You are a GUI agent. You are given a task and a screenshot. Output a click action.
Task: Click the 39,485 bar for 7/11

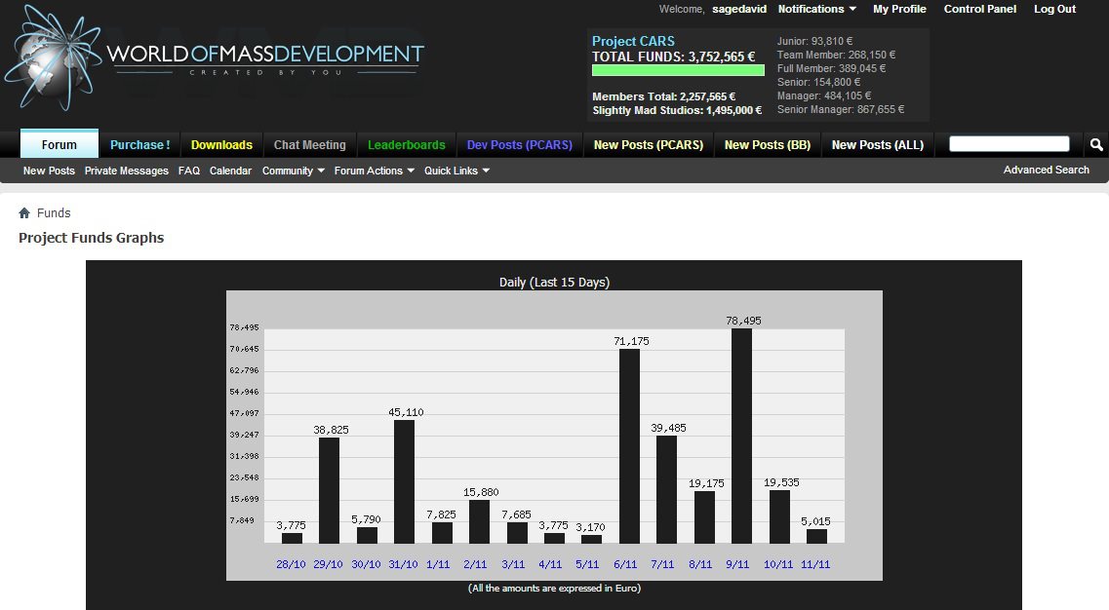click(x=667, y=489)
